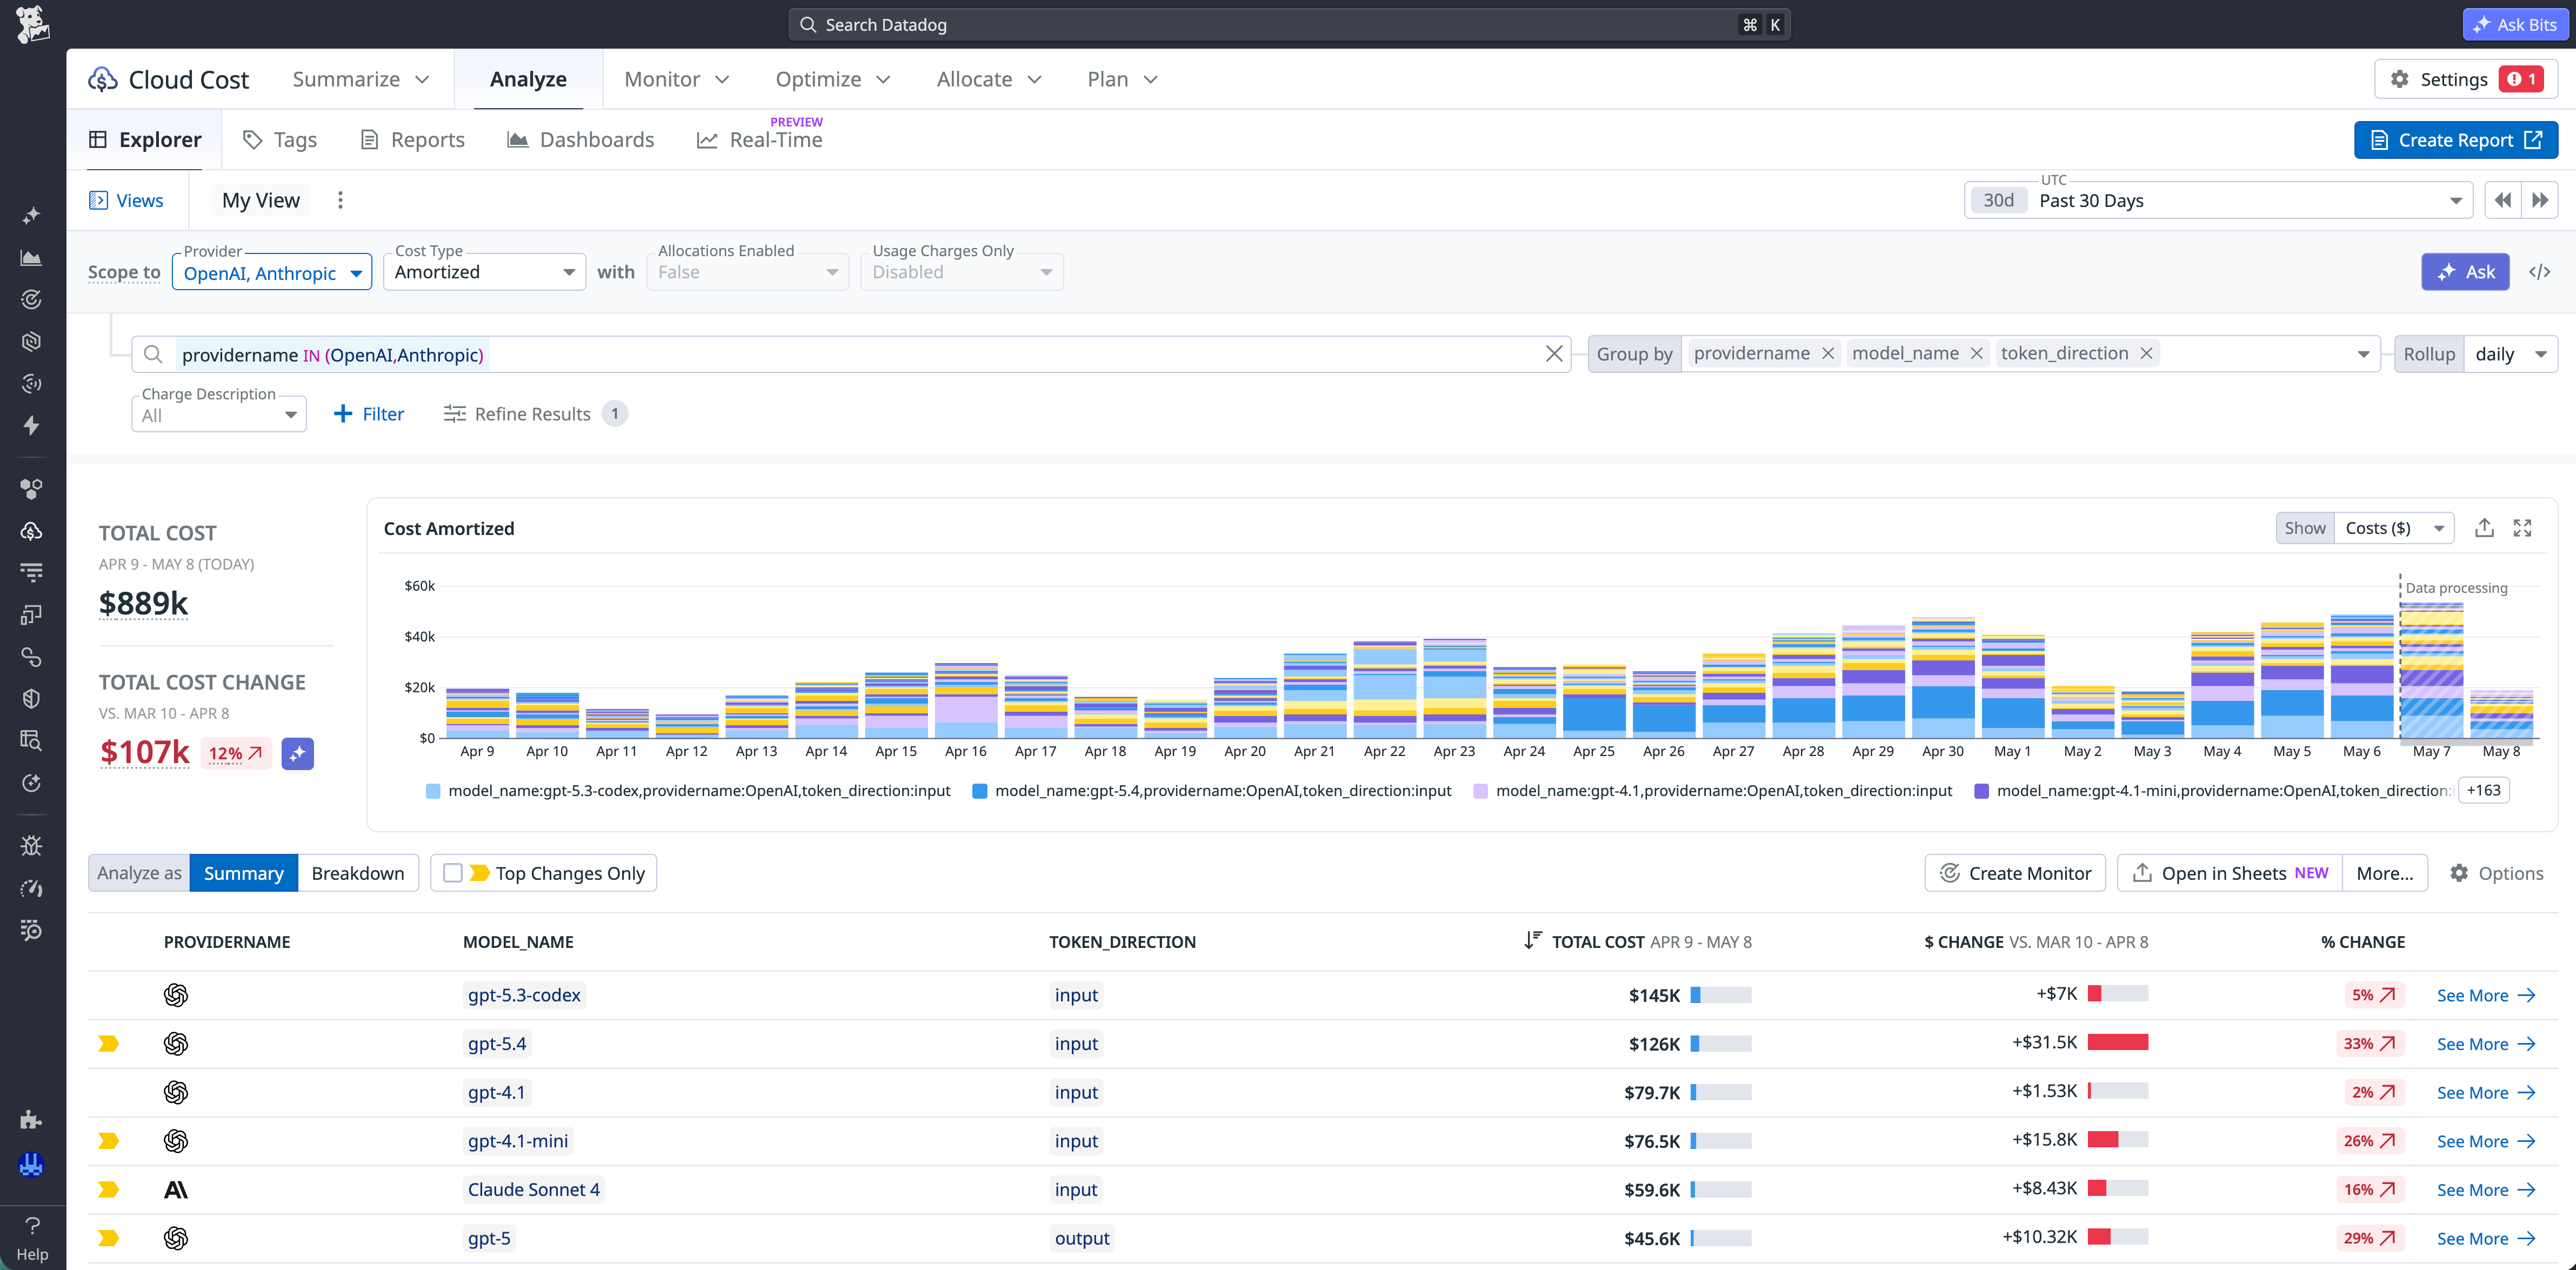The width and height of the screenshot is (2576, 1270).
Task: Expand the Monitor menu
Action: [676, 79]
